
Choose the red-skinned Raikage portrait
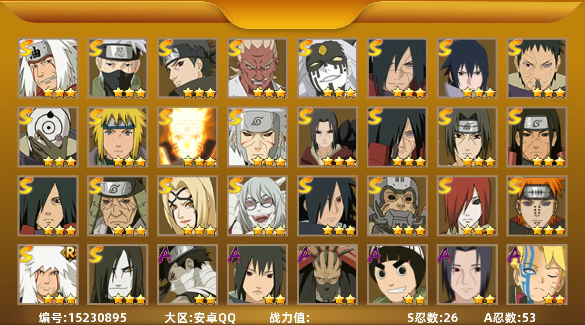point(258,68)
